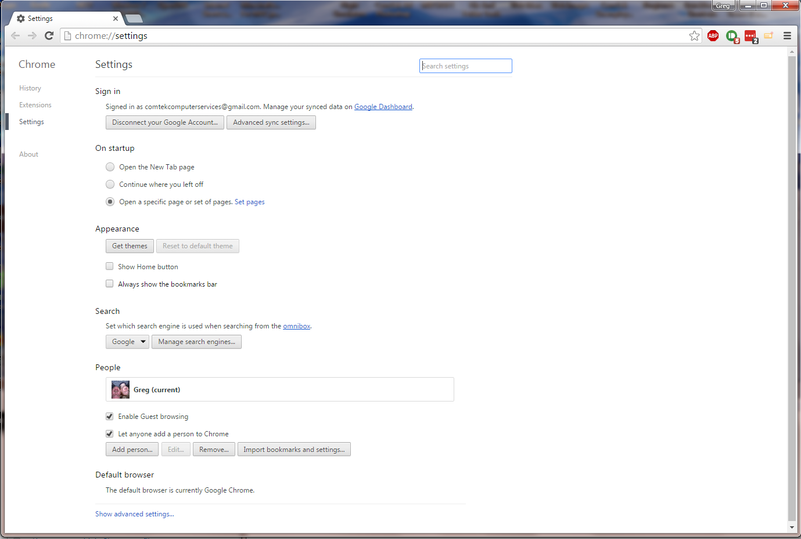801x539 pixels.
Task: Follow the omnibox link
Action: point(297,326)
